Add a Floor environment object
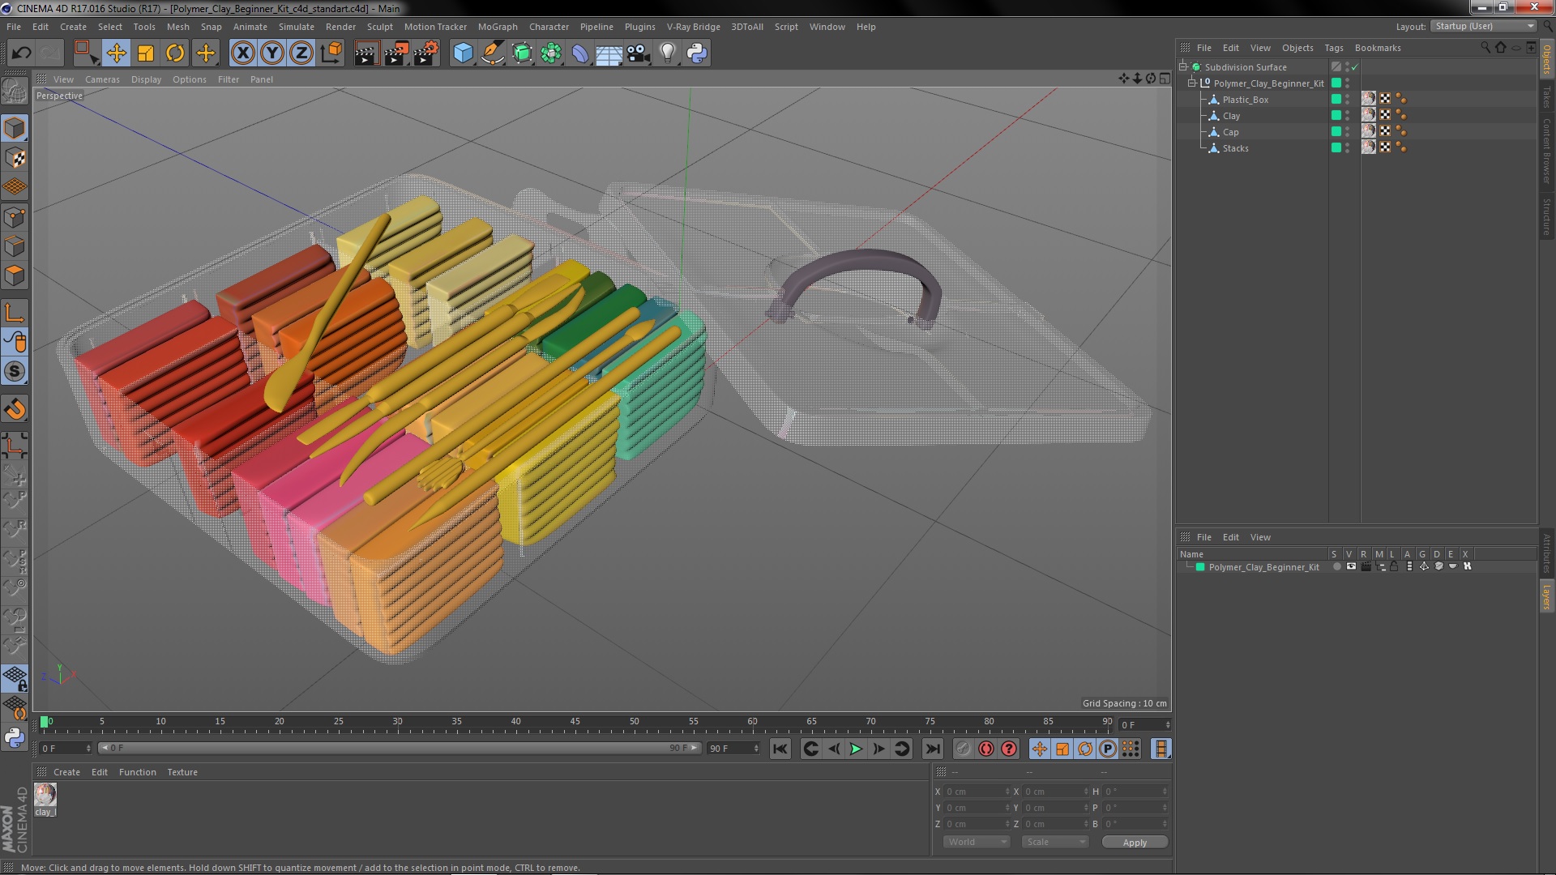The height and width of the screenshot is (875, 1556). (609, 53)
